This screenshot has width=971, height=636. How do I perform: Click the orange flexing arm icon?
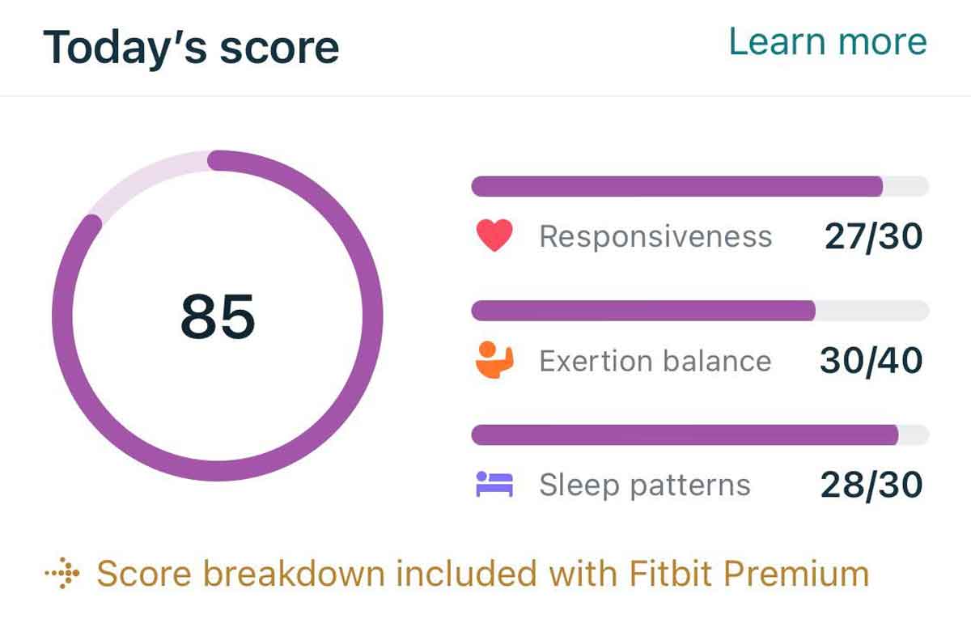click(494, 360)
